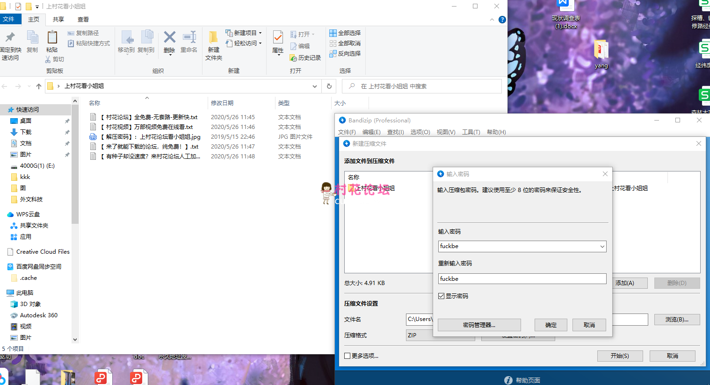Click OK in the password dialog

[551, 325]
